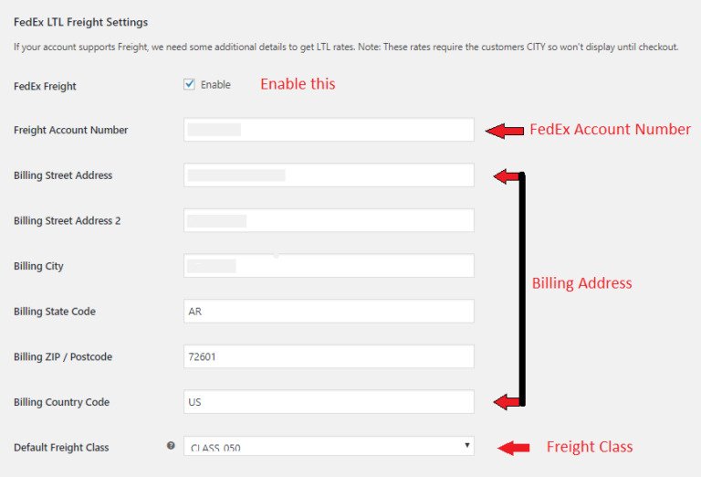Viewport: 701px width, 477px height.
Task: Click the red arrow pointing at Freight Account Number
Action: pyautogui.click(x=504, y=131)
